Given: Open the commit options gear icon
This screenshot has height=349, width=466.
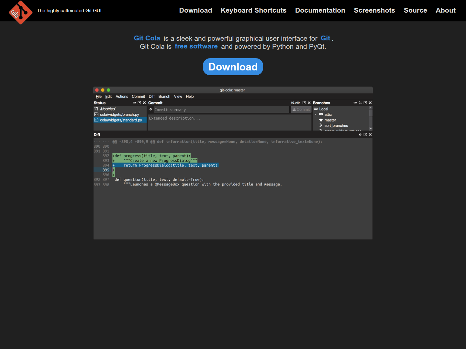Looking at the screenshot, I should click(150, 110).
